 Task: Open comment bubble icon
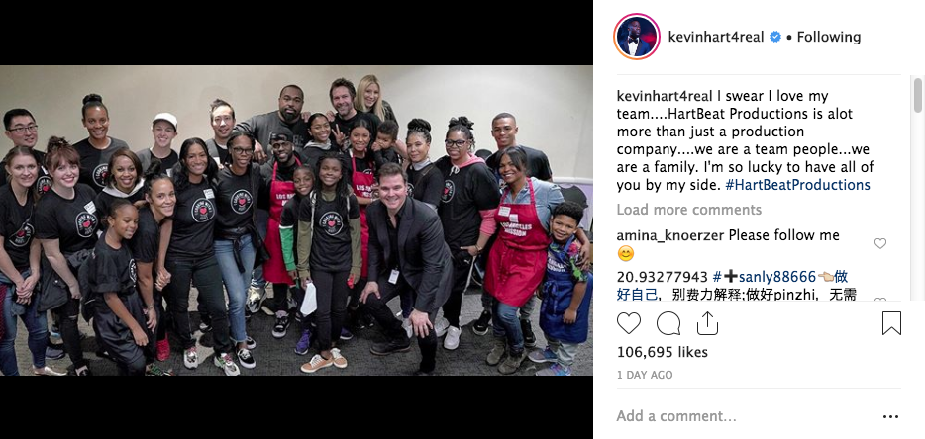668,323
